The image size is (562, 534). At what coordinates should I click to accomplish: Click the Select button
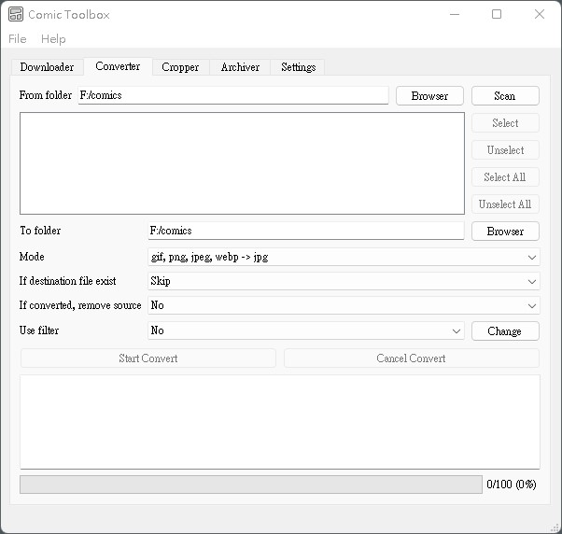point(505,123)
